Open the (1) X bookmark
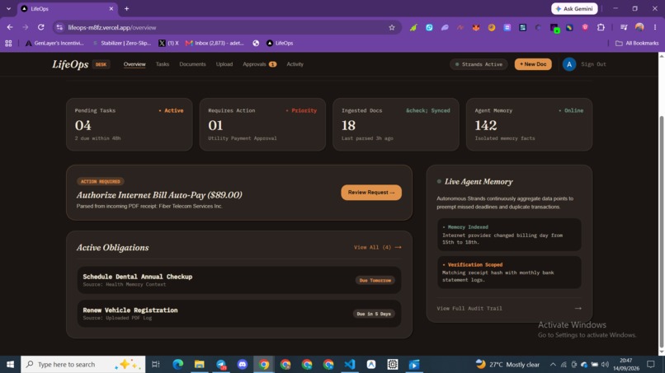 168,43
